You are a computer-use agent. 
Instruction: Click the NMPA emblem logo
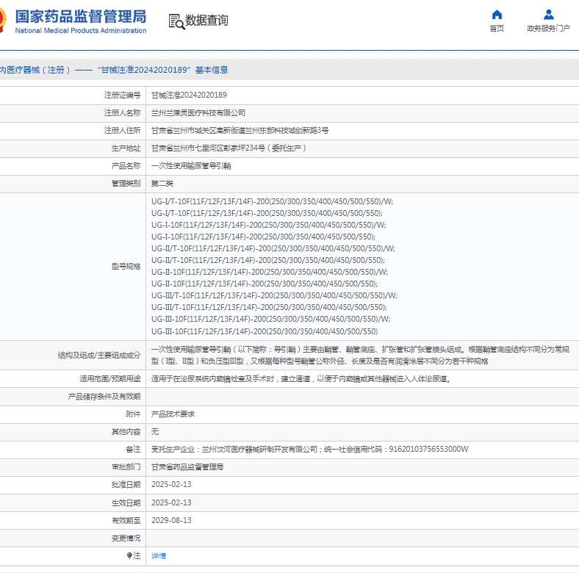[3, 19]
